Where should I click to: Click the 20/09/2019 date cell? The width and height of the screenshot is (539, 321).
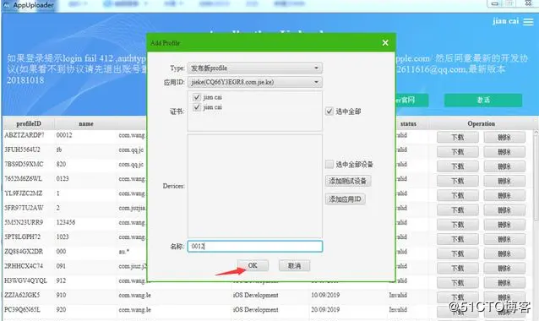pyautogui.click(x=325, y=310)
